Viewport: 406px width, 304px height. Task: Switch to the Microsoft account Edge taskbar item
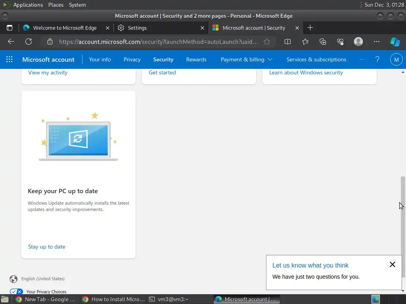coord(247,299)
